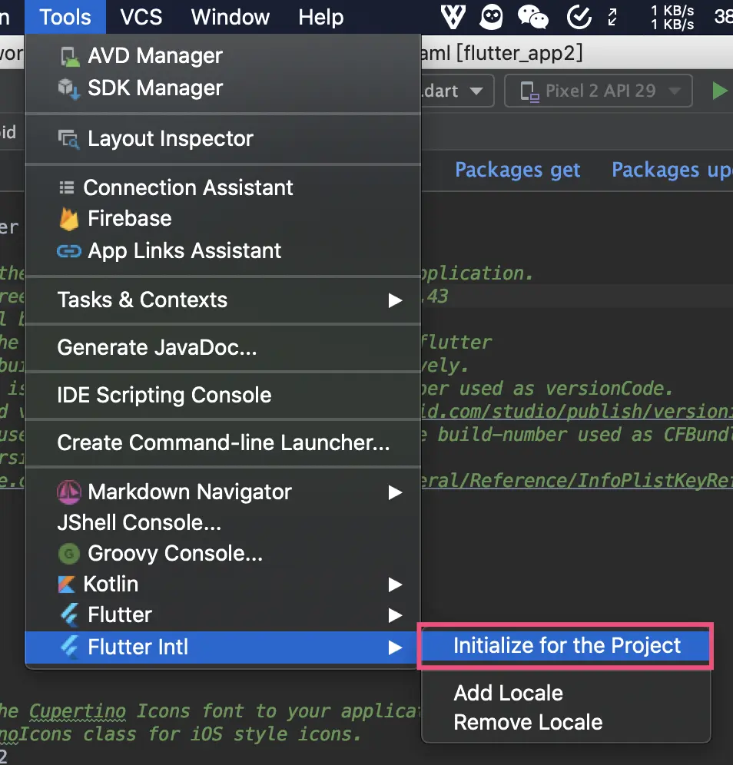Click the Flutter logo icon
Image resolution: width=733 pixels, height=765 pixels.
click(x=69, y=615)
